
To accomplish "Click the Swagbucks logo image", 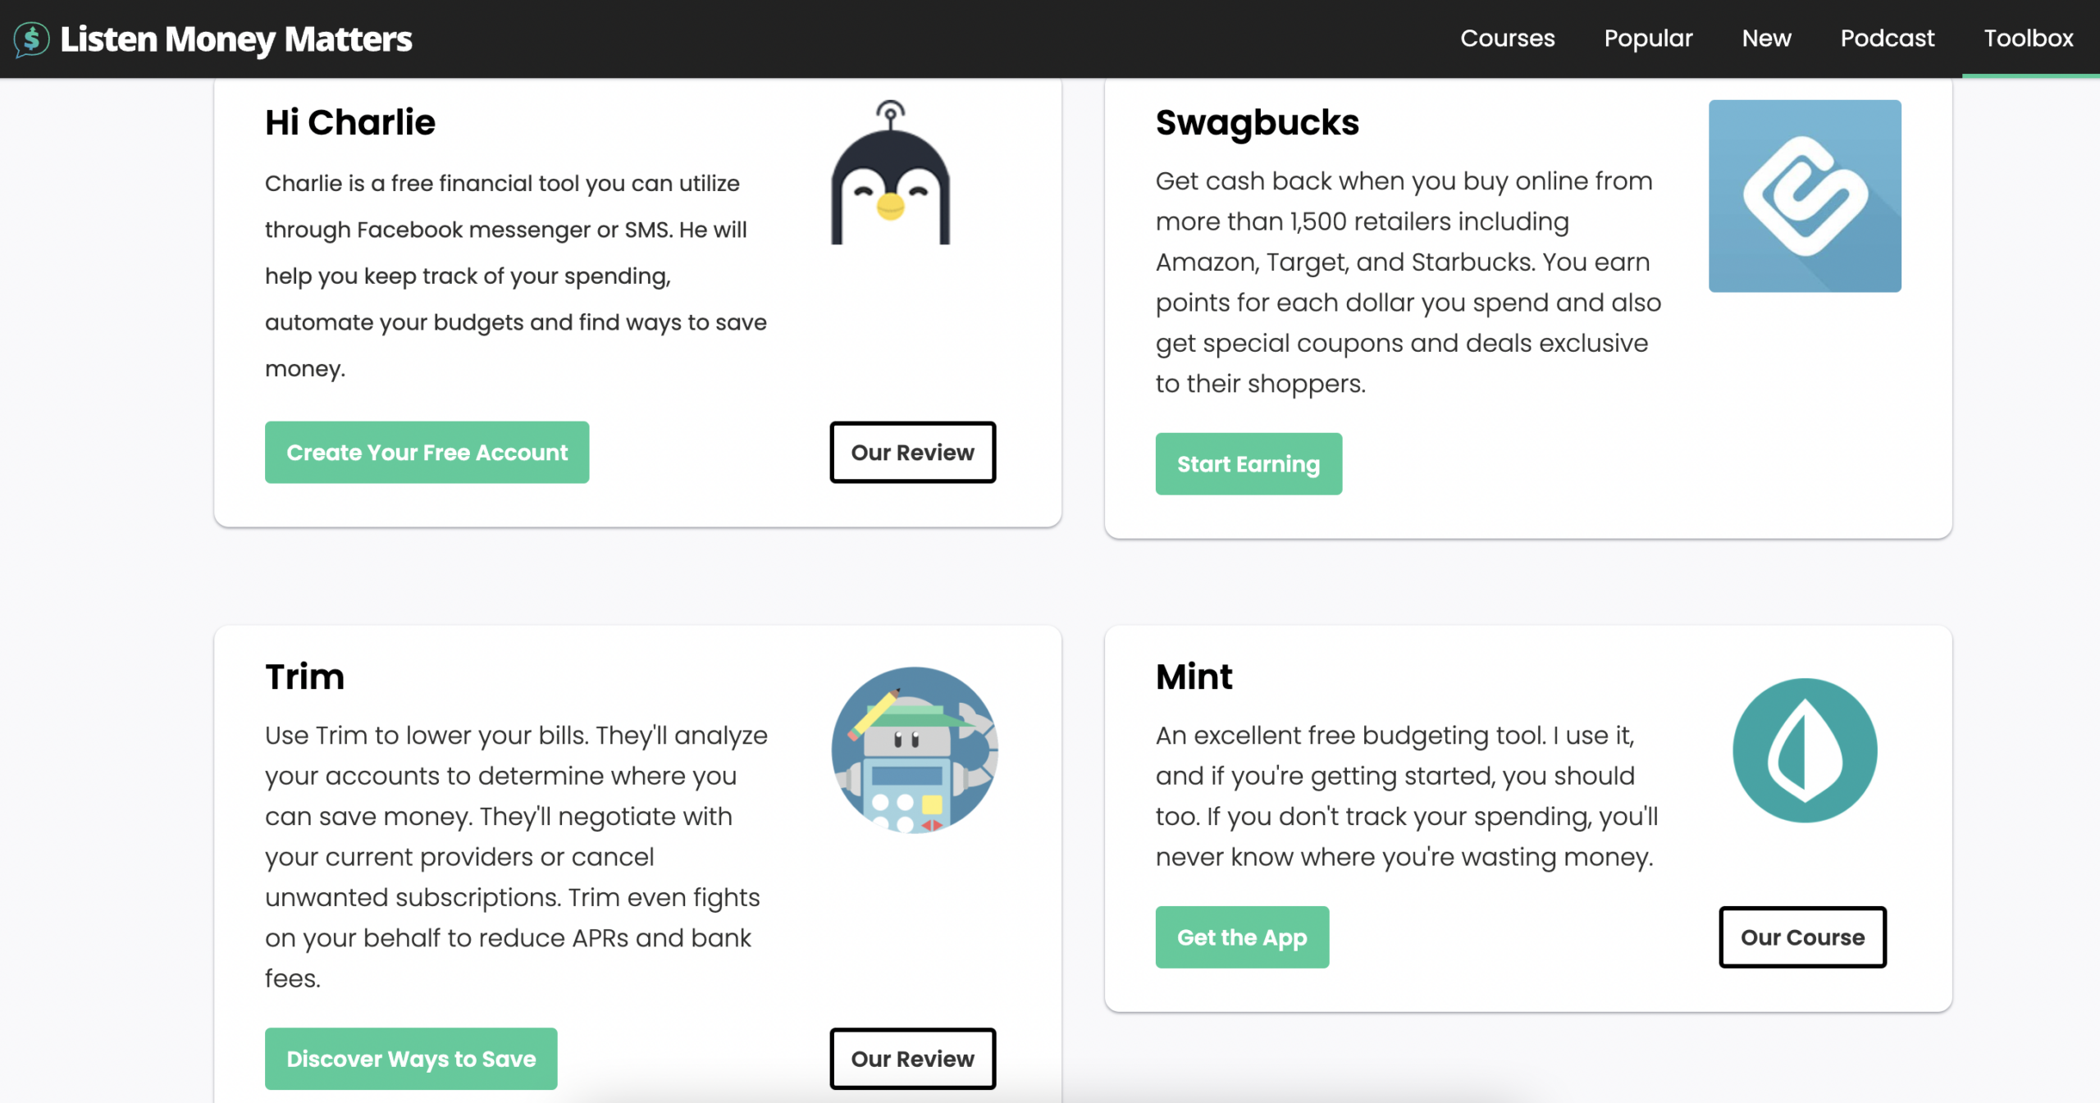I will pos(1804,196).
